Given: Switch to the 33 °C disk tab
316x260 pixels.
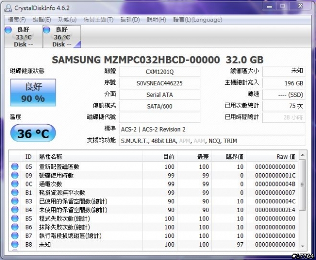Looking at the screenshot, I should (x=23, y=37).
